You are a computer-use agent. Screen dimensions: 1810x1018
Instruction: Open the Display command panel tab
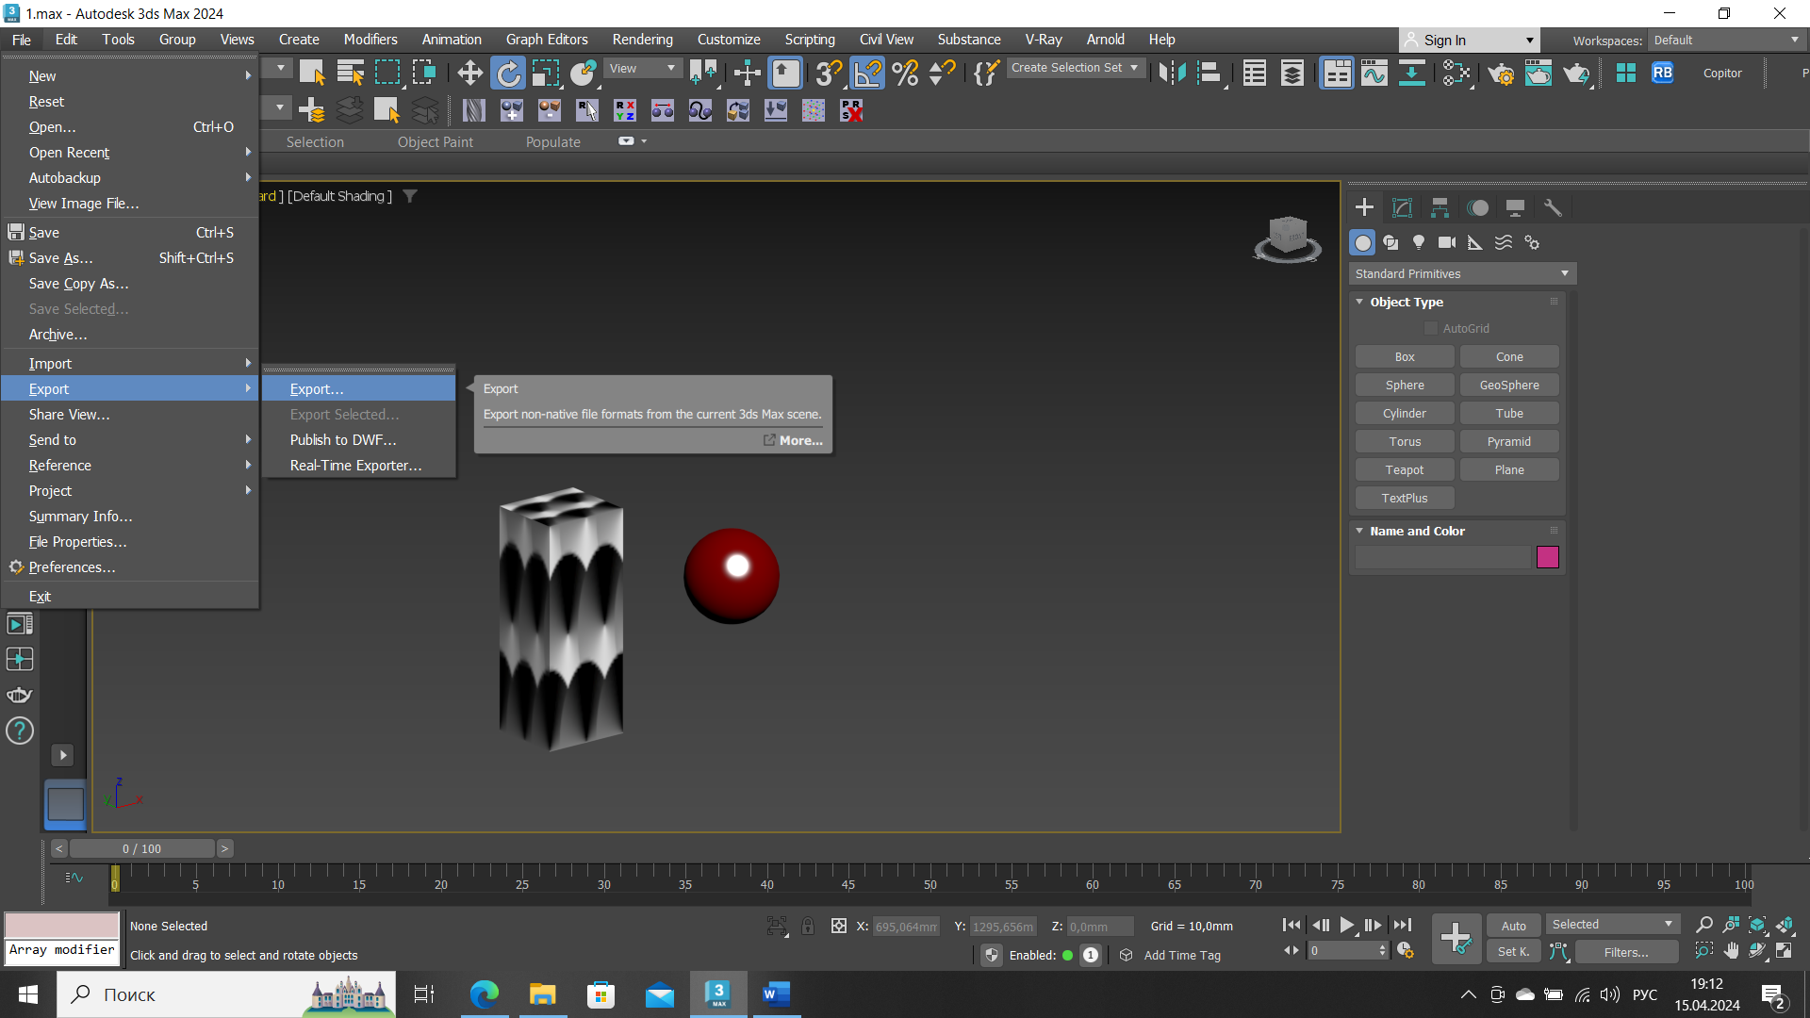1515,207
